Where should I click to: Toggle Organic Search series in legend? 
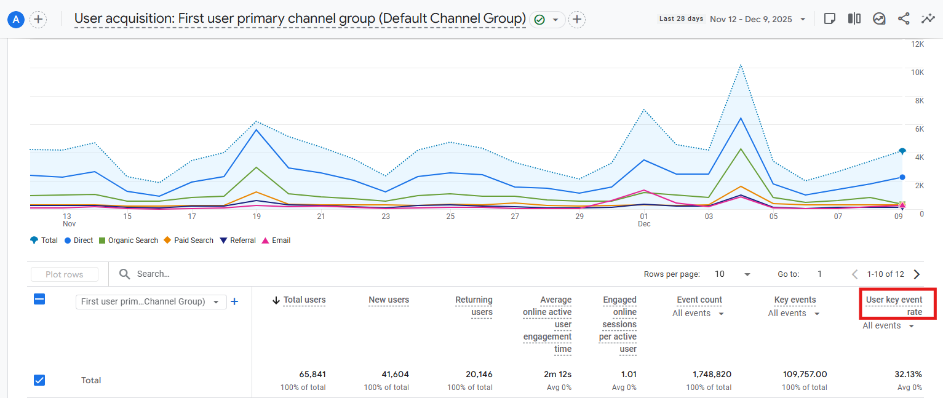click(128, 241)
